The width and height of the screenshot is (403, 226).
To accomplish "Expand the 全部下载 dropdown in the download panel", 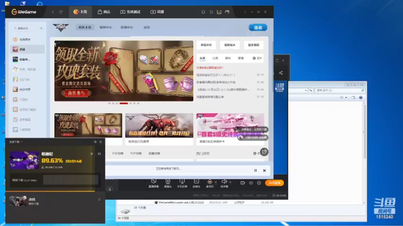I will 16,142.
